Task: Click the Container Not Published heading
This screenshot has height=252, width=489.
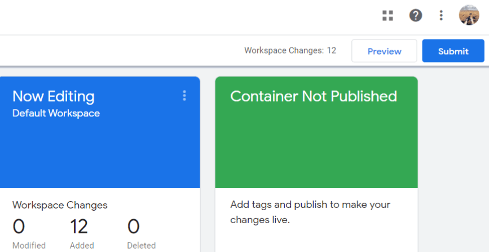Action: [x=314, y=96]
